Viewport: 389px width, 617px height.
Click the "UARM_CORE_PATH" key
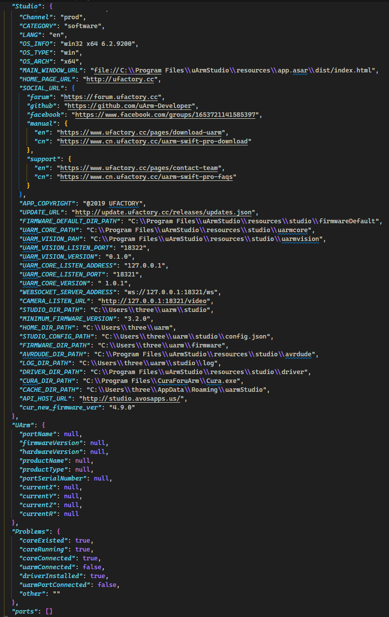50,230
